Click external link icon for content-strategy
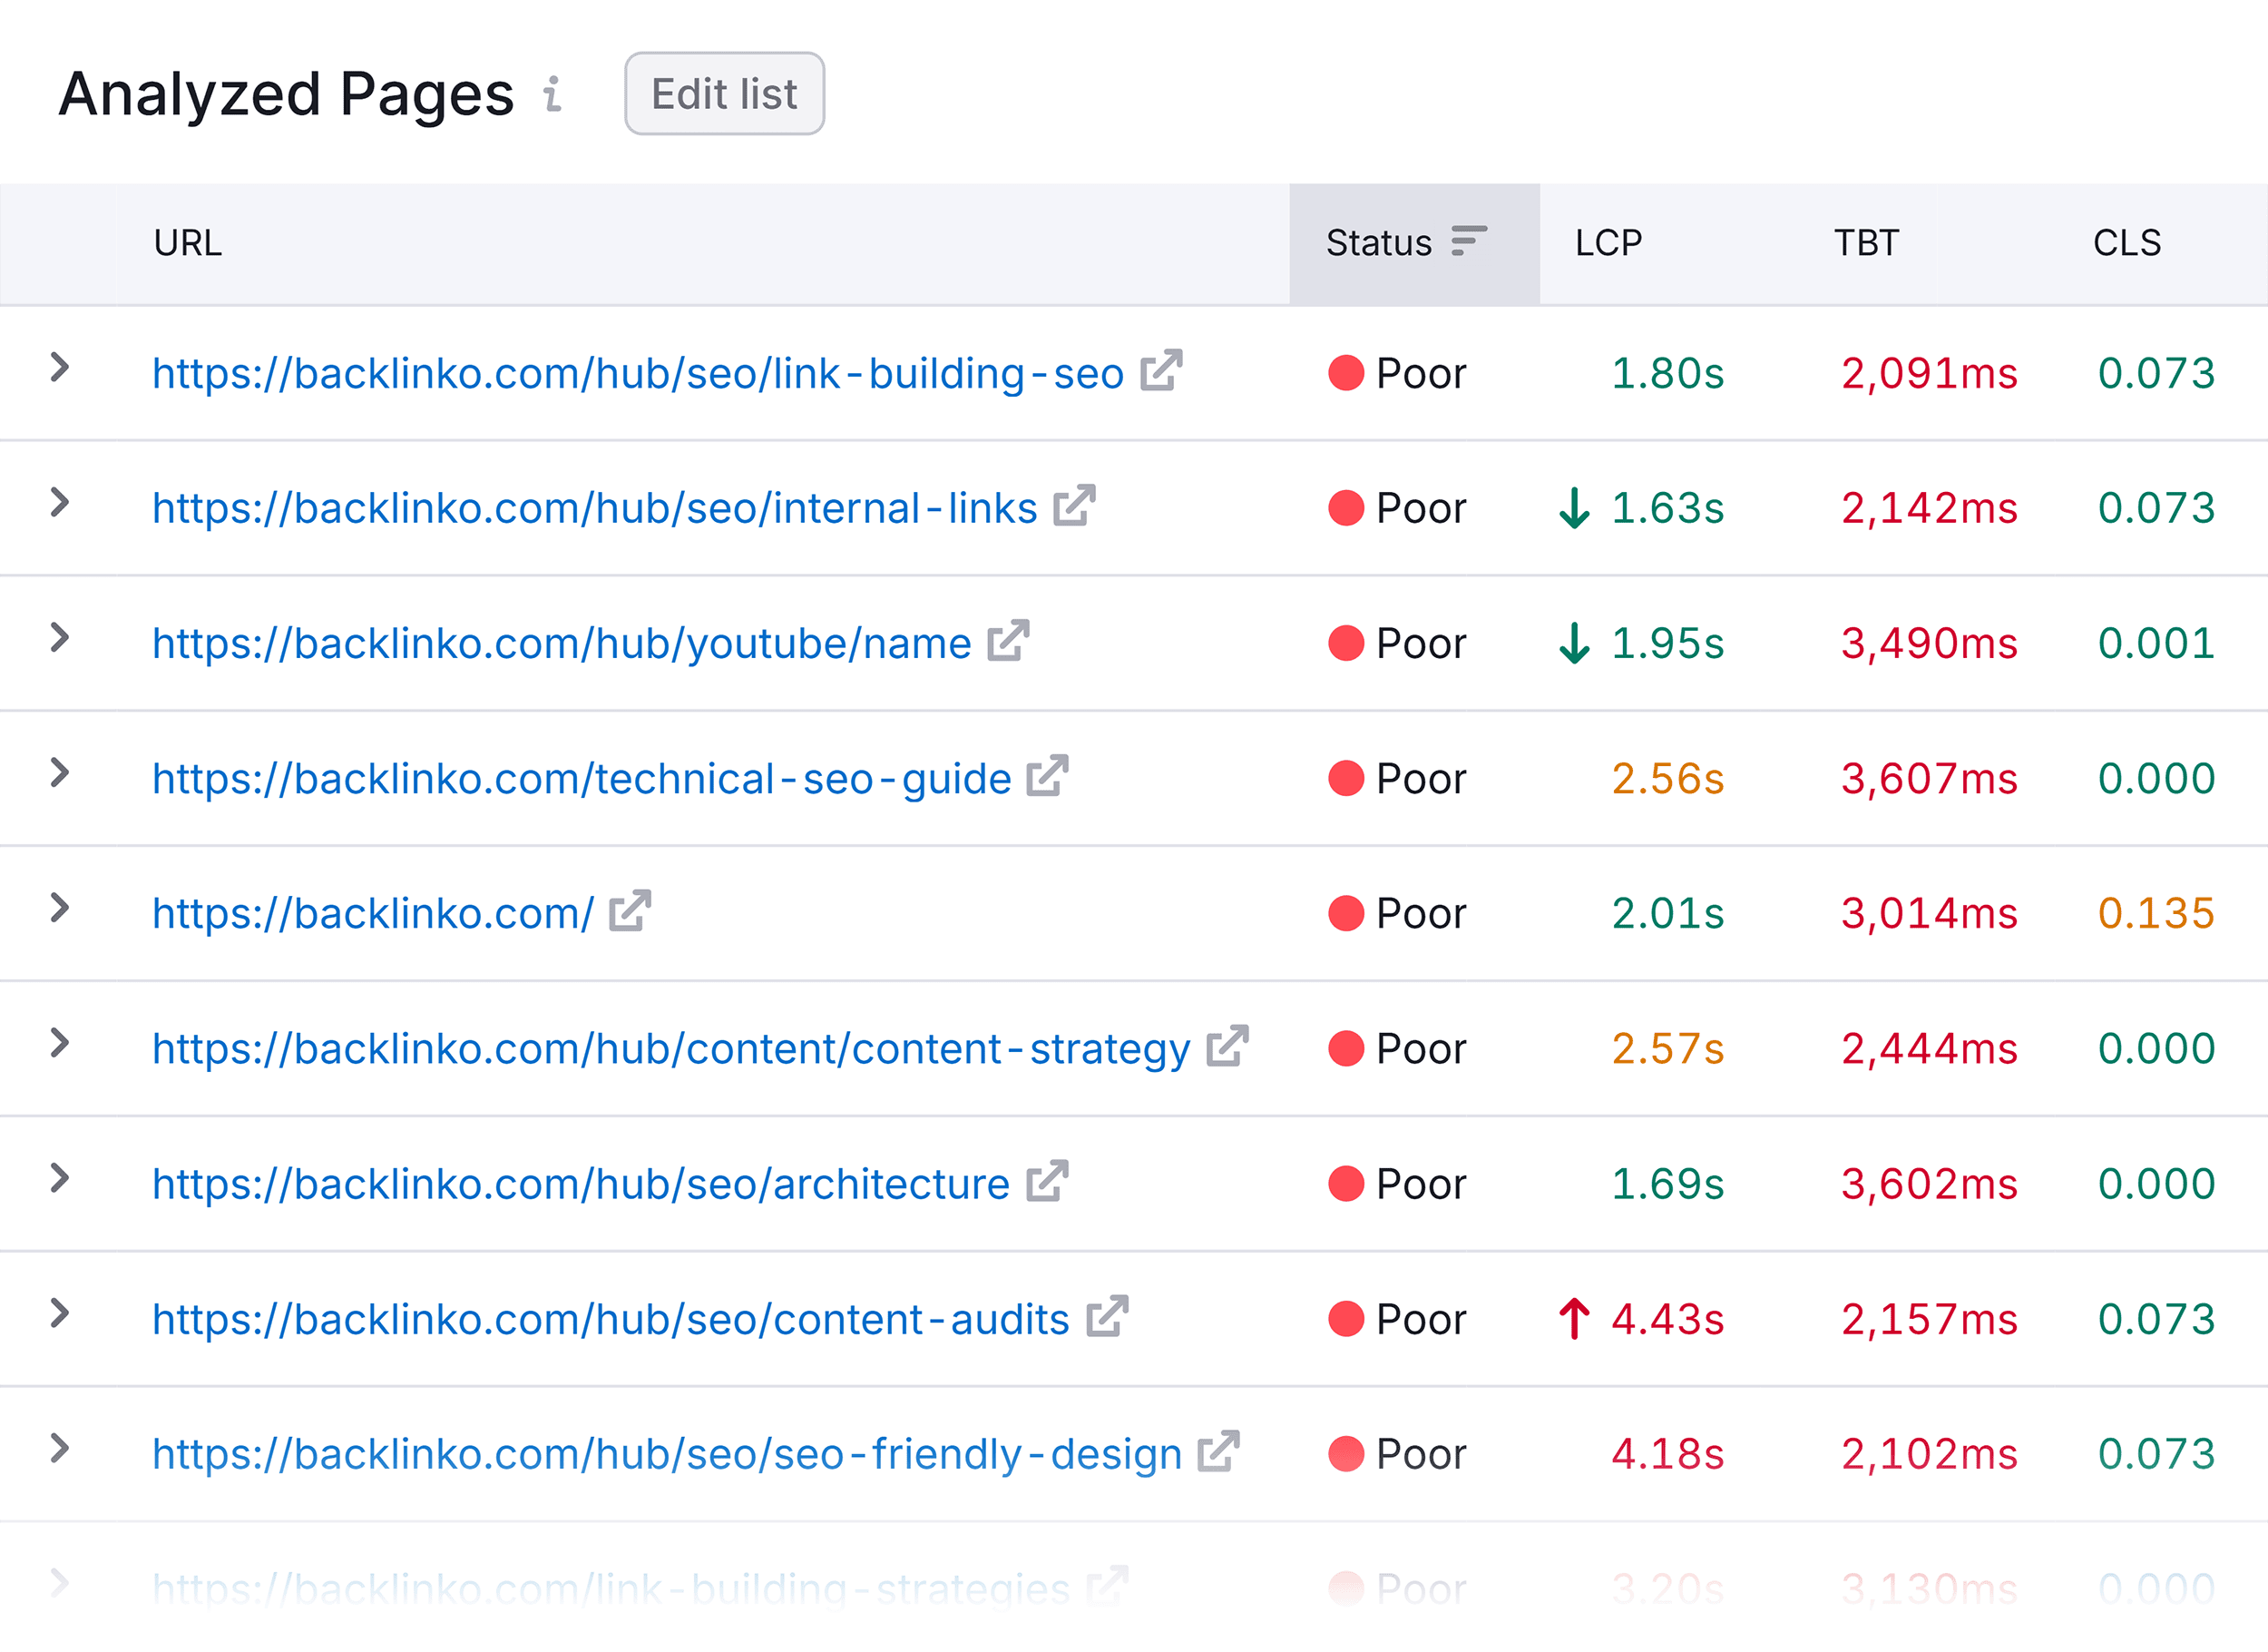This screenshot has width=2268, height=1652. (x=1228, y=1045)
